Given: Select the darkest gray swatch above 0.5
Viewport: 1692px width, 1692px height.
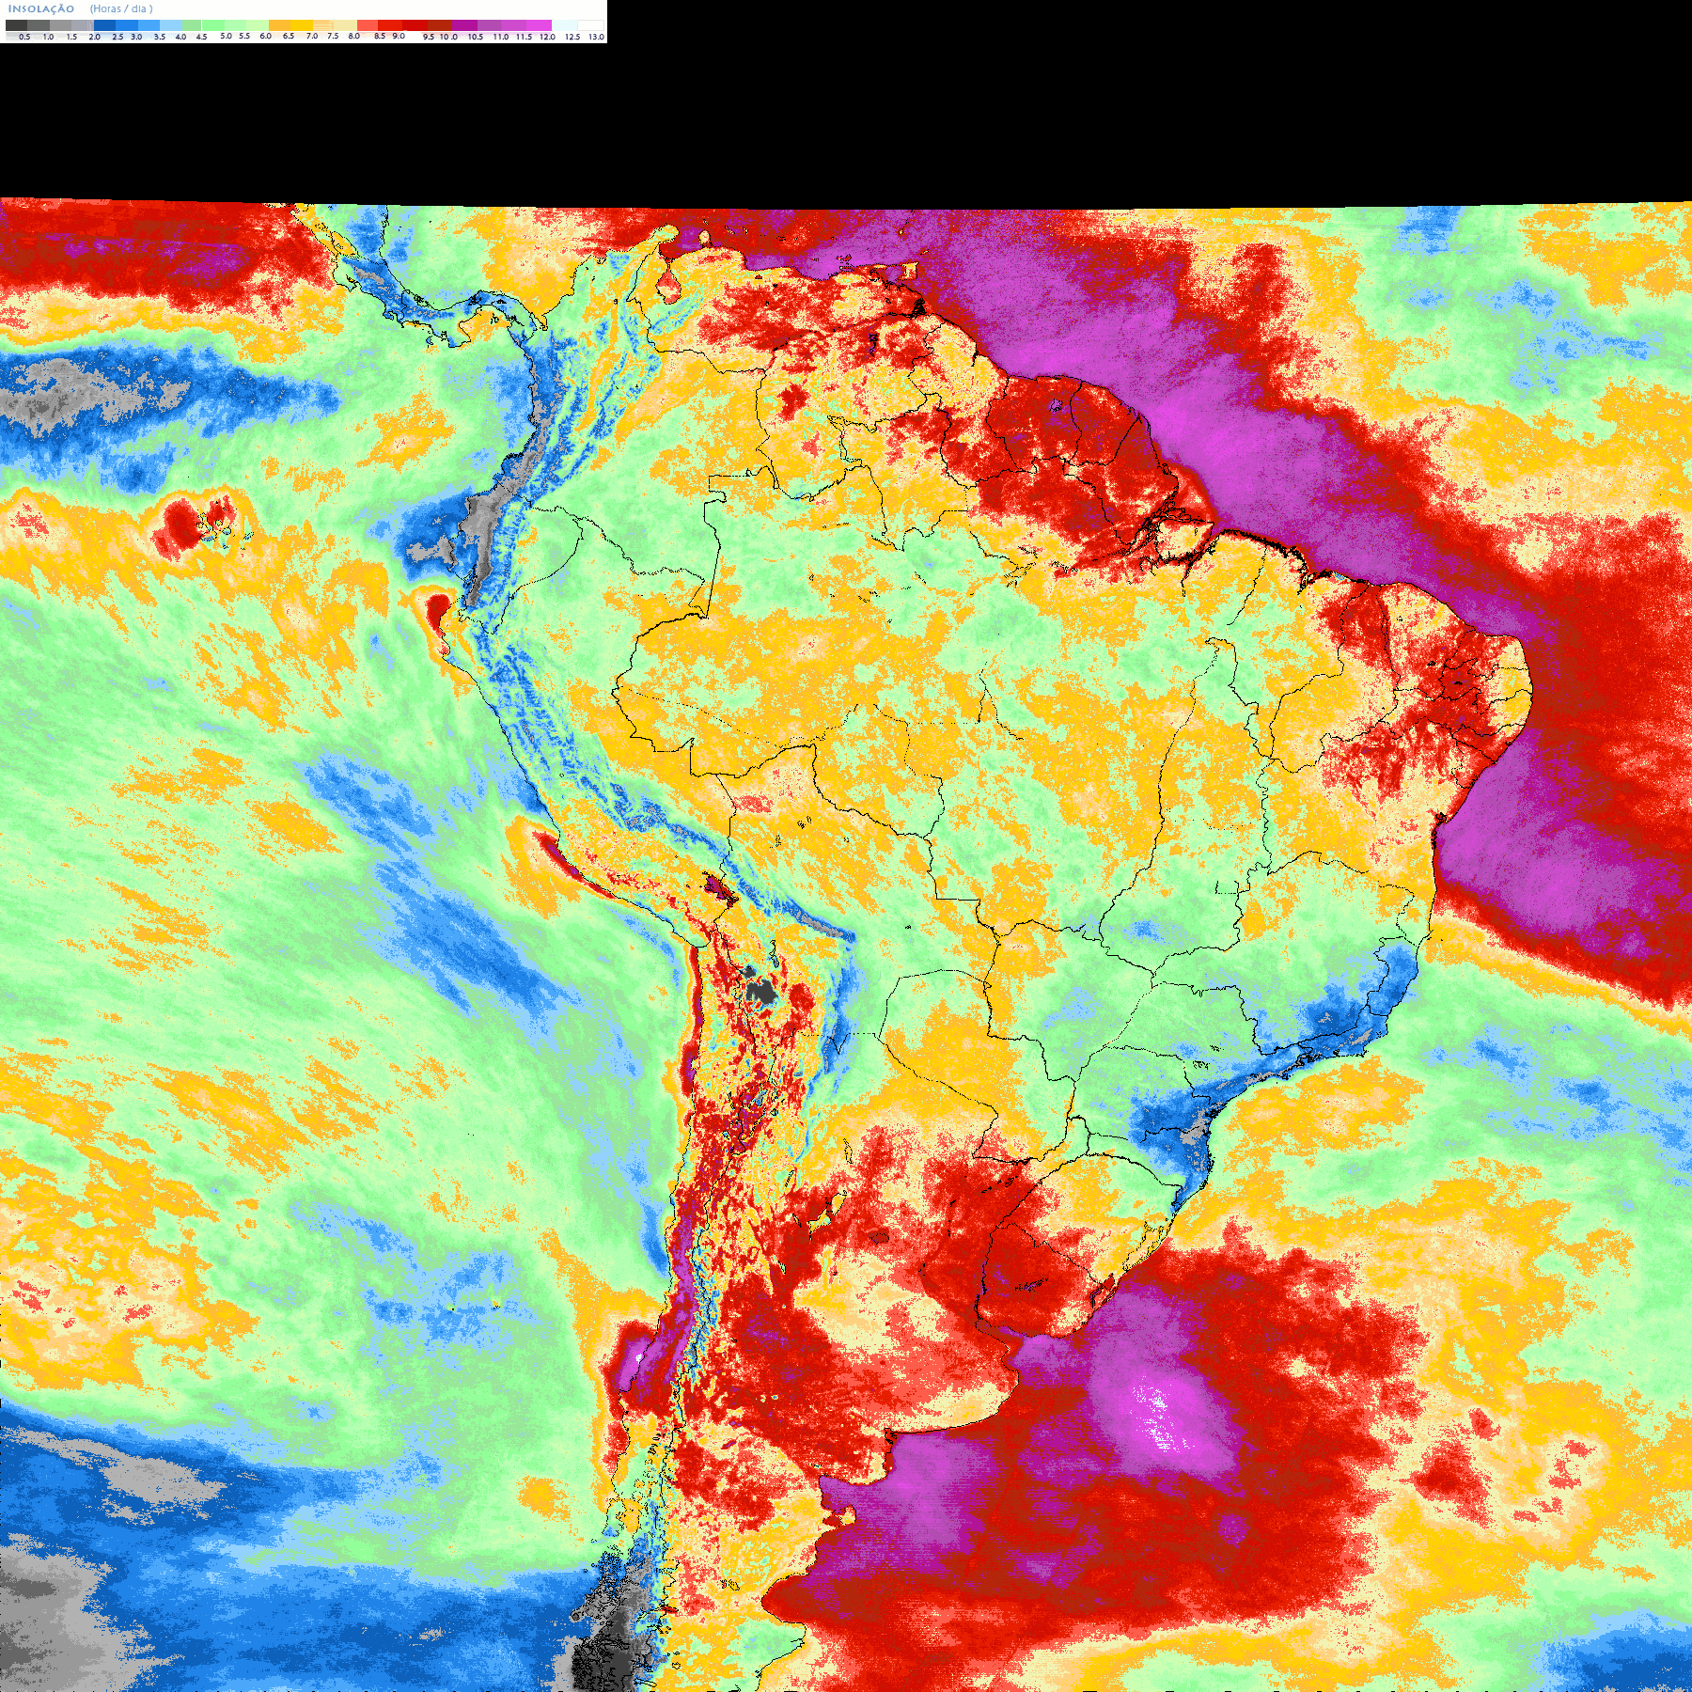Looking at the screenshot, I should click(x=16, y=25).
